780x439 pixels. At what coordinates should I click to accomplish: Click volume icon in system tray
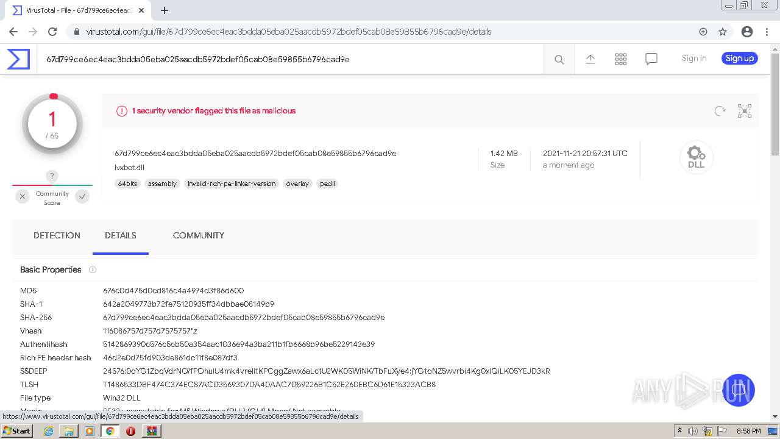pos(693,431)
